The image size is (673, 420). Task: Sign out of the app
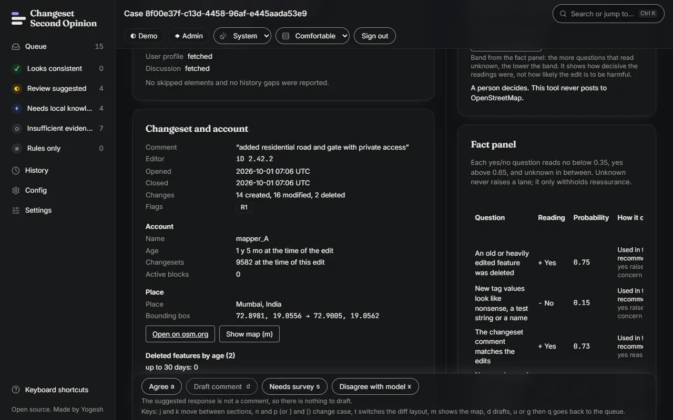coord(375,36)
